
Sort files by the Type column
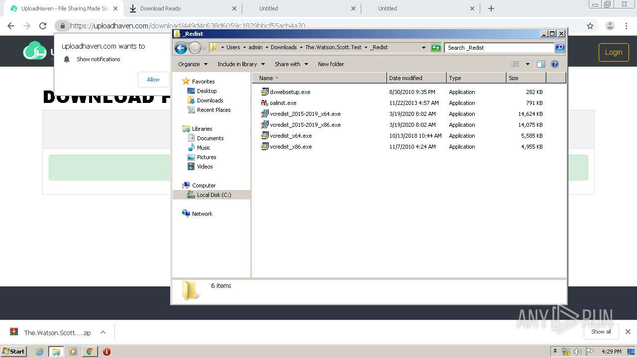pos(476,78)
